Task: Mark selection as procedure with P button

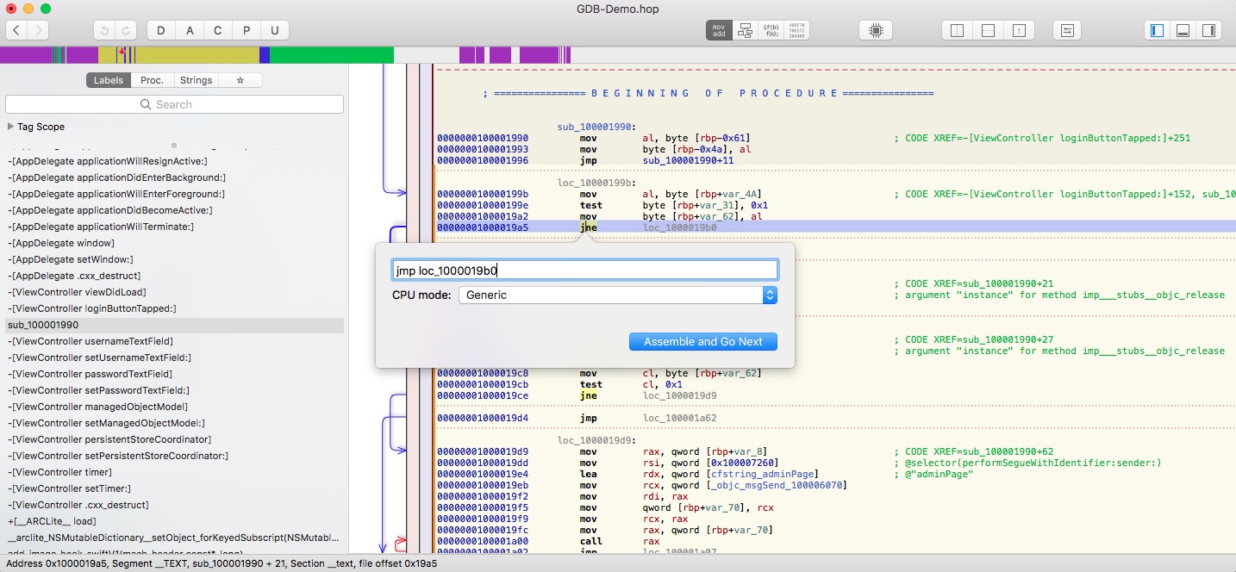Action: click(247, 30)
